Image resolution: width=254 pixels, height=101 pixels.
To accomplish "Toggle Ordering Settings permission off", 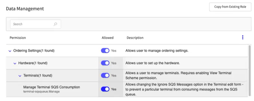I will point(105,51).
